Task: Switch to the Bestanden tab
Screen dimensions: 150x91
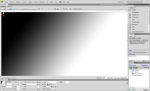Action: [131, 63]
